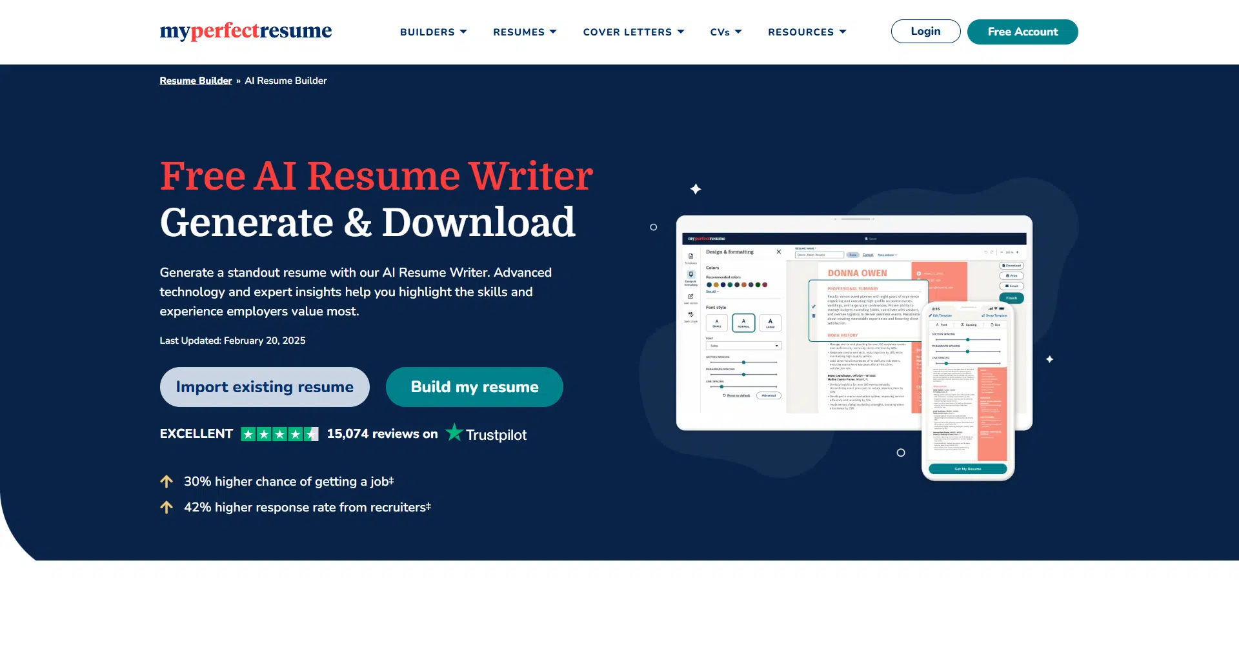The image size is (1239, 645).
Task: Open the Cover Letters menu
Action: point(633,32)
